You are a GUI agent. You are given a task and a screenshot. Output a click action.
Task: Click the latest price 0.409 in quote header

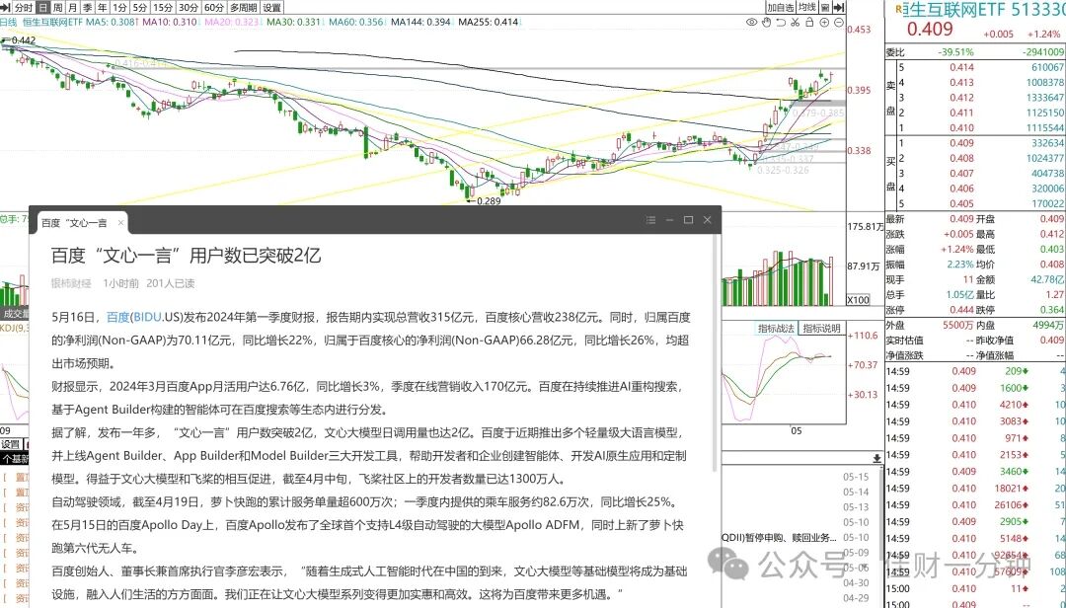(930, 30)
